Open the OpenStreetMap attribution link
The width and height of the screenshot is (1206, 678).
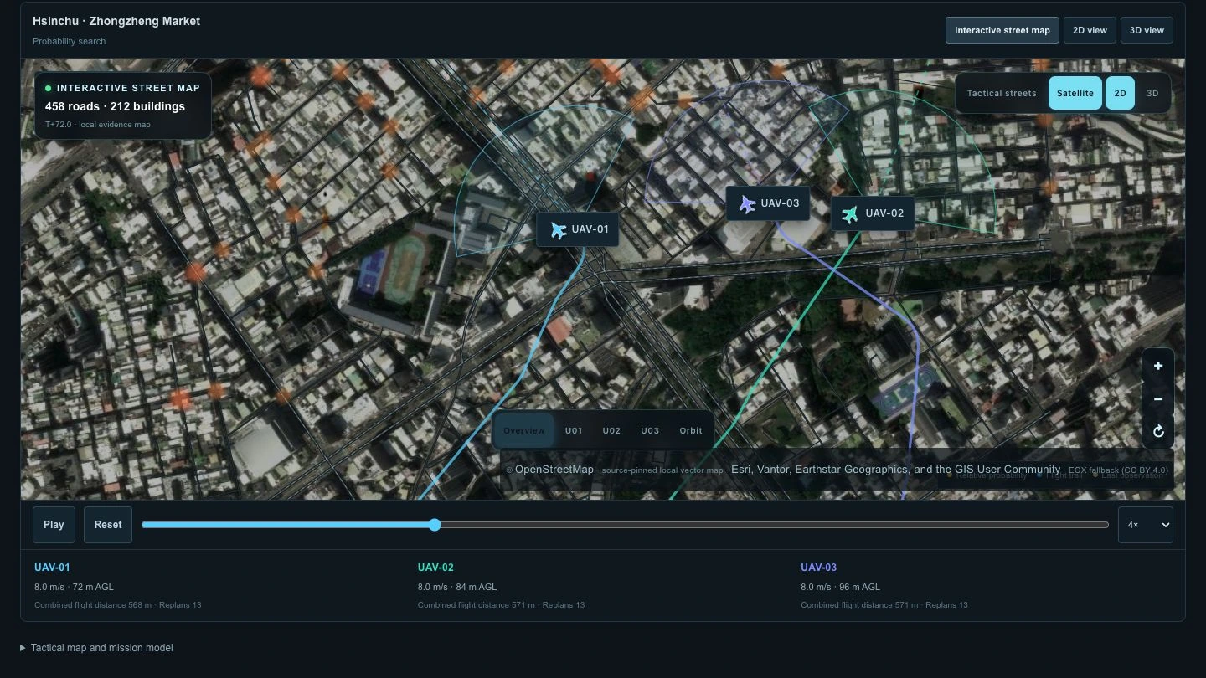coord(554,470)
